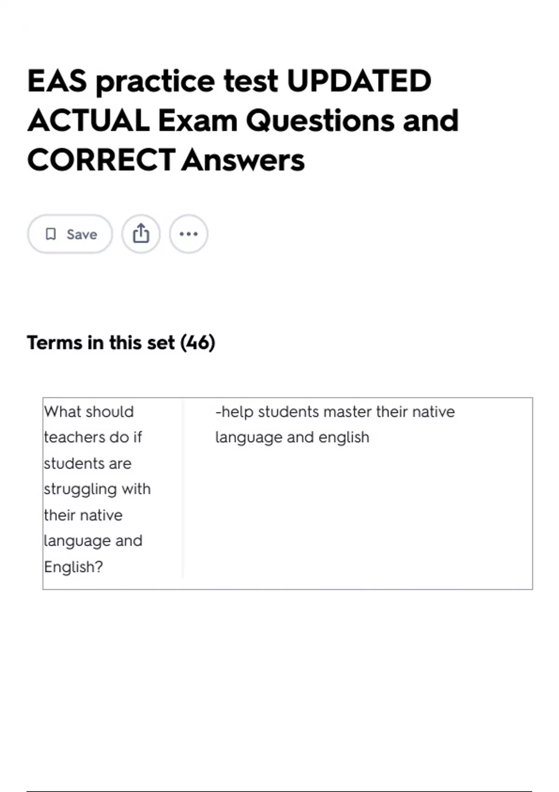Click the word EAS in the title
The width and height of the screenshot is (559, 792).
click(x=57, y=81)
